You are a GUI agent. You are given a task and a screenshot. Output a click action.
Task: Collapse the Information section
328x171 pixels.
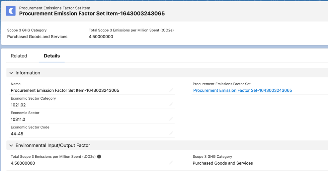point(11,73)
